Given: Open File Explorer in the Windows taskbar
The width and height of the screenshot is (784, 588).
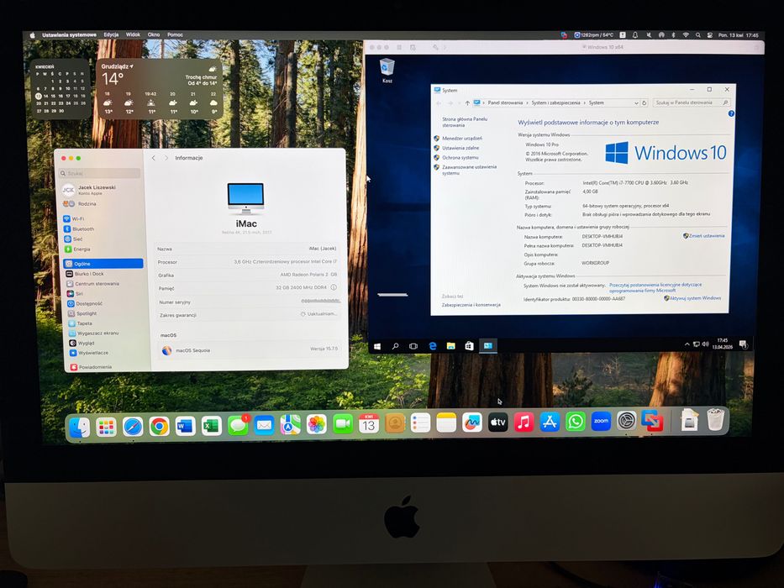Looking at the screenshot, I should (450, 346).
